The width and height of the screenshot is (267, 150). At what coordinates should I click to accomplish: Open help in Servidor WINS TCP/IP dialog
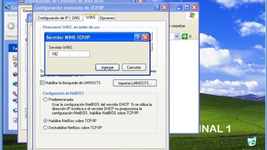pos(138,37)
